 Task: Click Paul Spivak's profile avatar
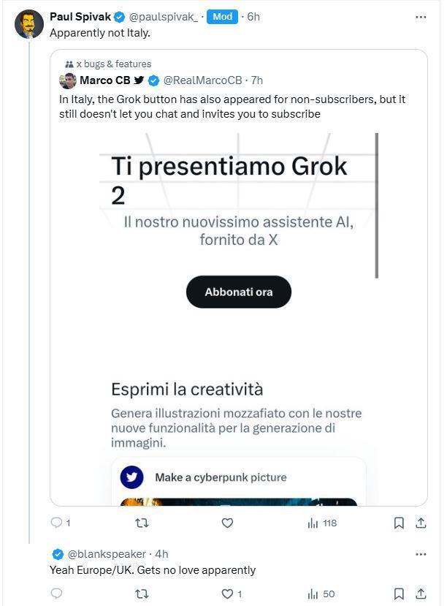(29, 24)
